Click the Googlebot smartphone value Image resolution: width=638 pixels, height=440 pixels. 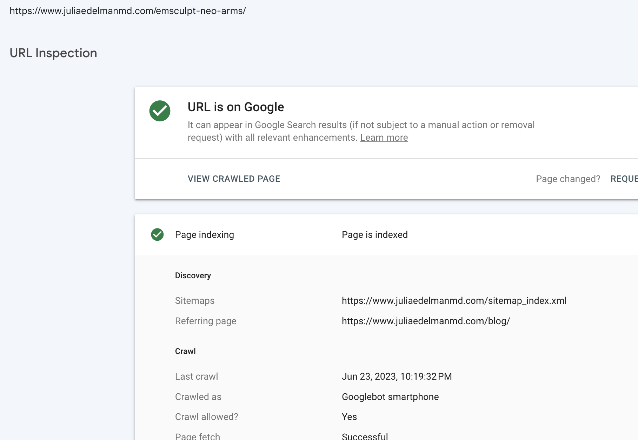(390, 397)
